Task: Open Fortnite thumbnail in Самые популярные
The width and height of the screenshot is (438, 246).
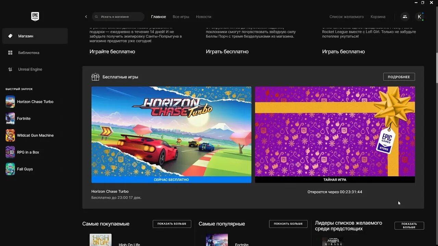Action: (217, 240)
